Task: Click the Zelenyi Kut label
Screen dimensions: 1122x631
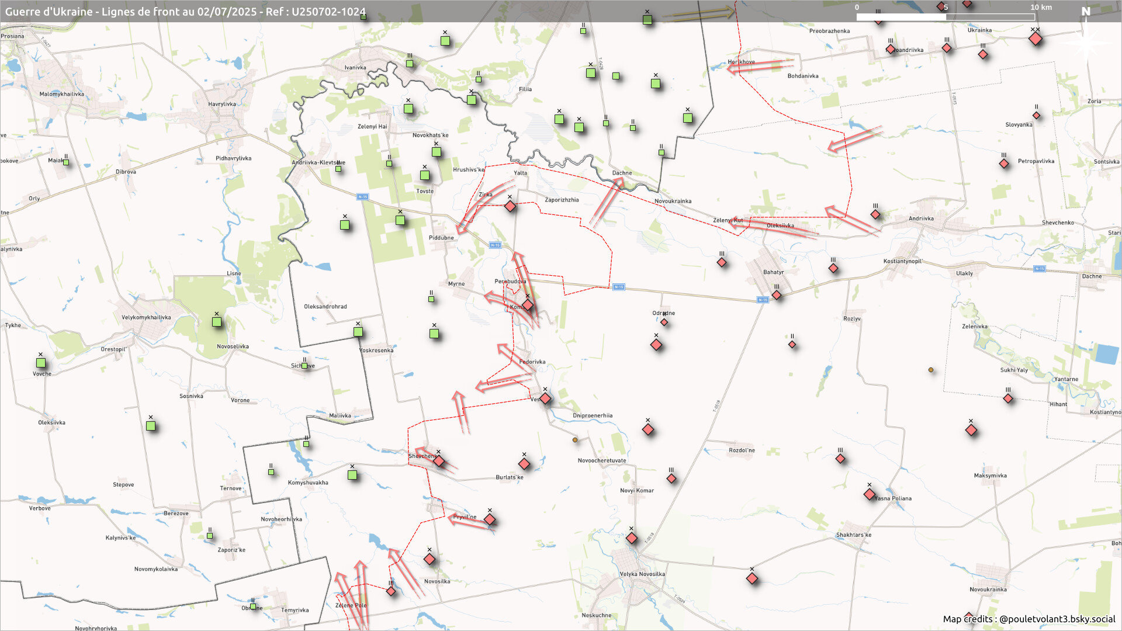Action: [728, 220]
